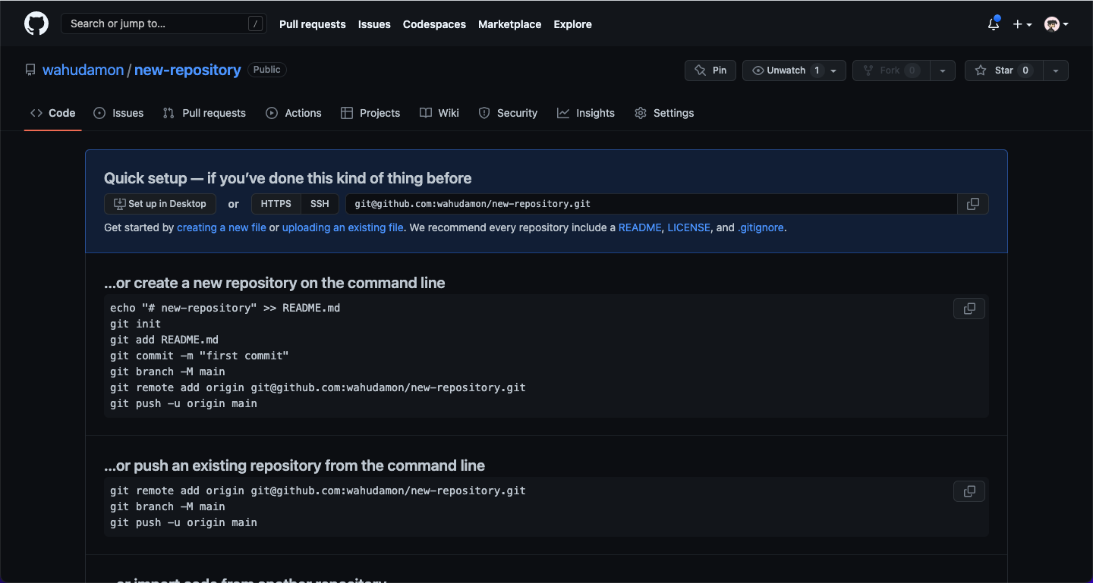Open Codespaces in top navigation
Viewport: 1093px width, 583px height.
[434, 24]
